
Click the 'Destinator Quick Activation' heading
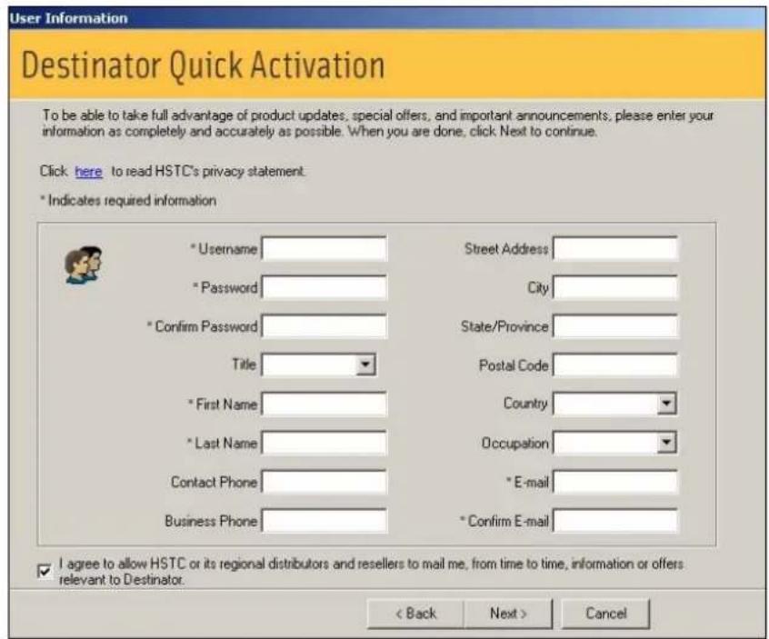[203, 65]
